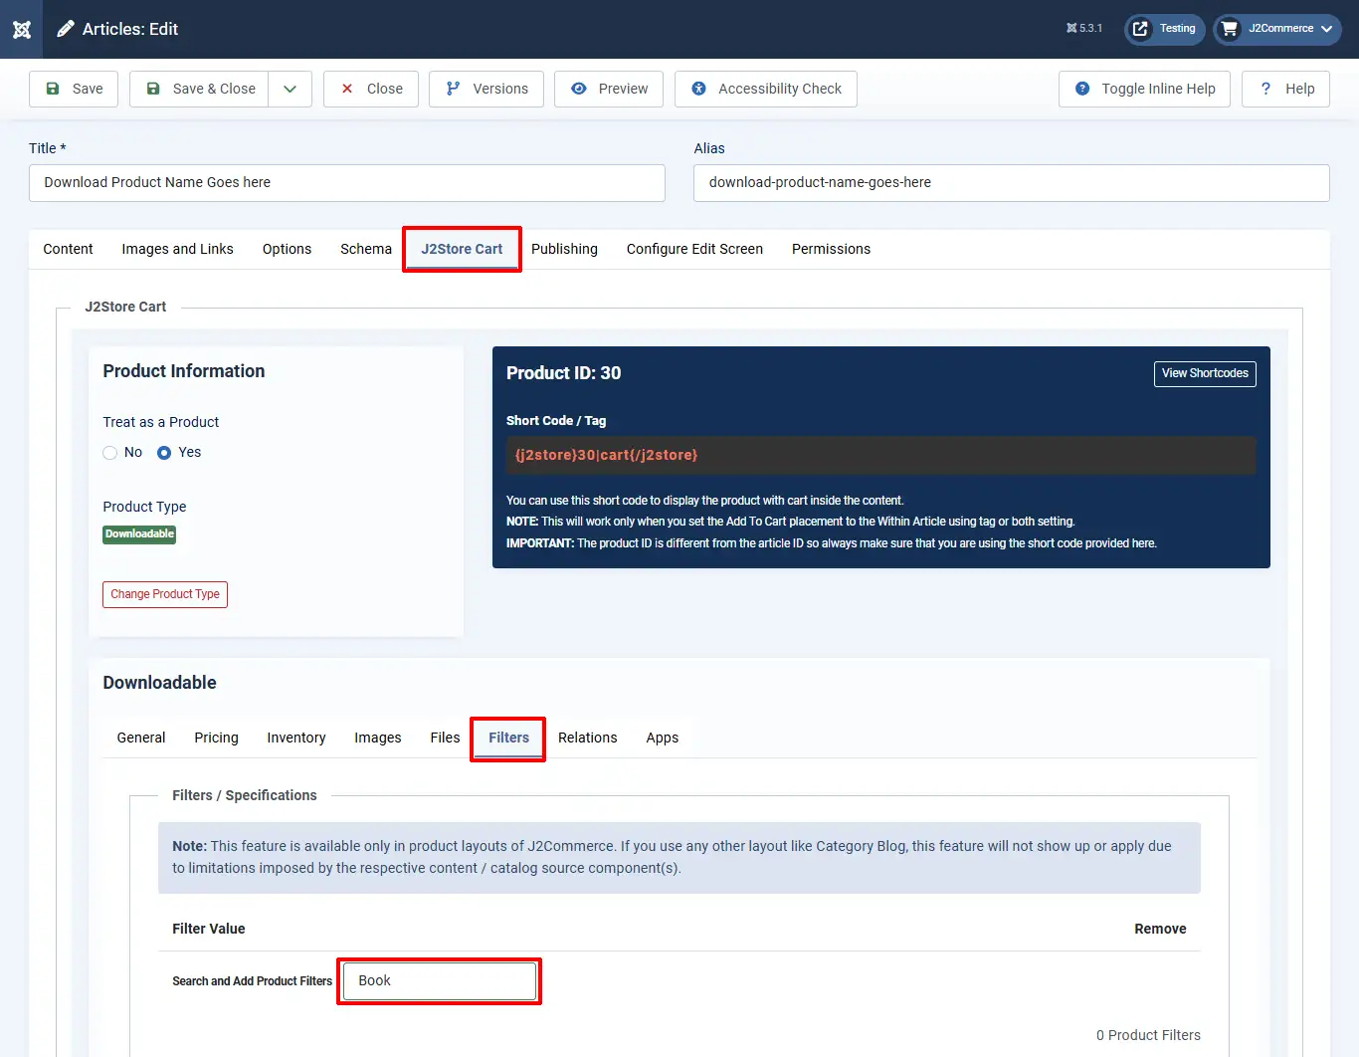Click the 0 Product Filters count
This screenshot has width=1359, height=1057.
(1148, 1035)
